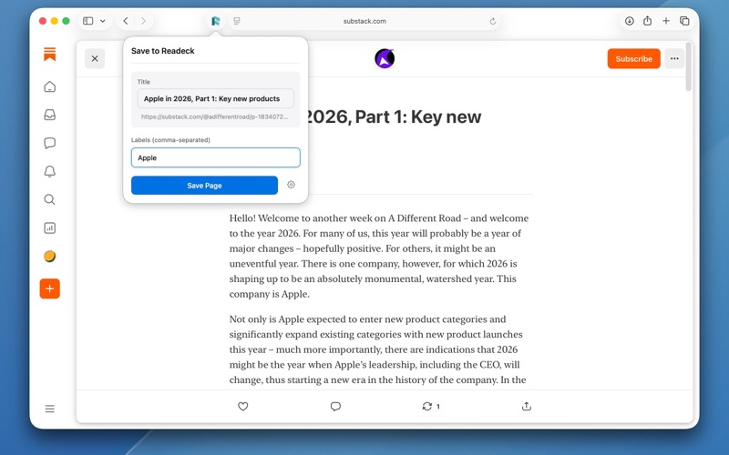Open article comments icon
The width and height of the screenshot is (729, 455).
point(335,406)
